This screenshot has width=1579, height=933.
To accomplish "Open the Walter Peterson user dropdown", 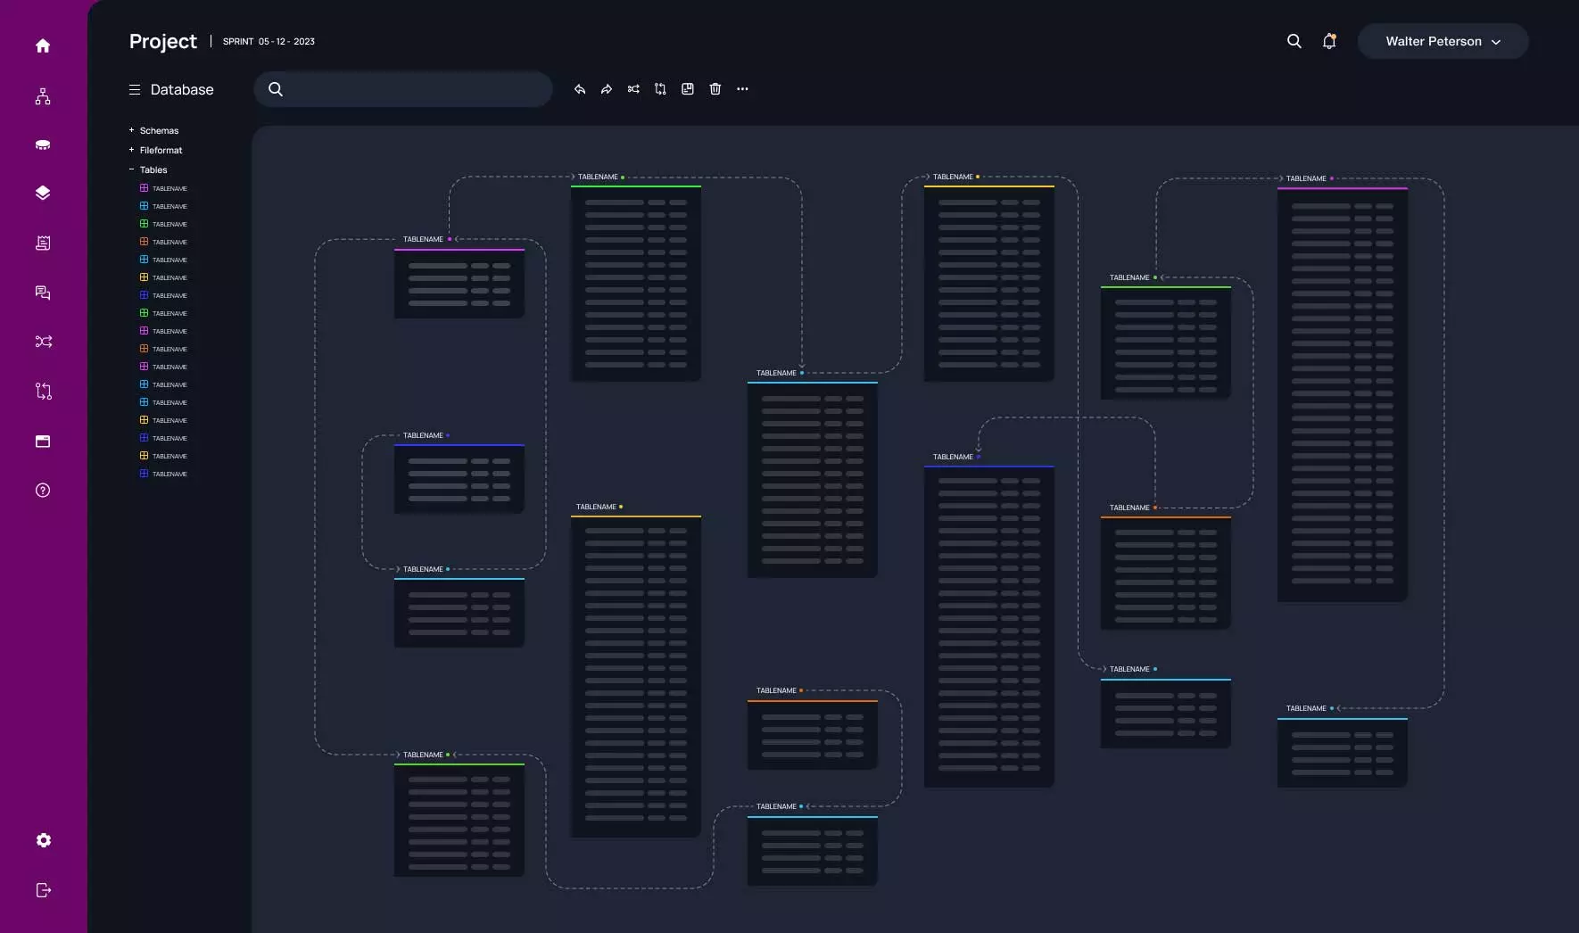I will [1443, 41].
